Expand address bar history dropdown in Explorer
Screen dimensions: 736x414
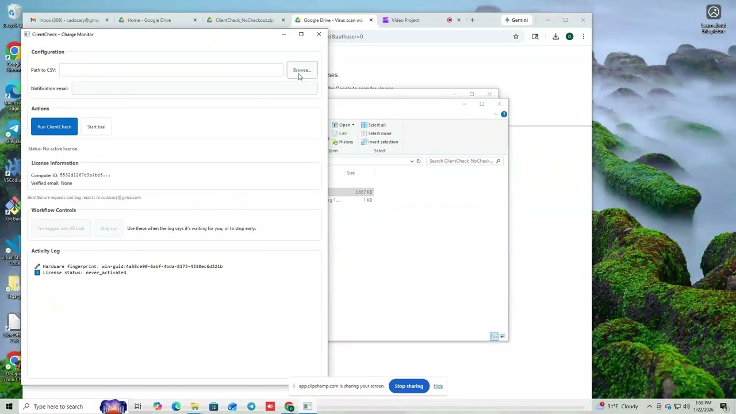(412, 162)
